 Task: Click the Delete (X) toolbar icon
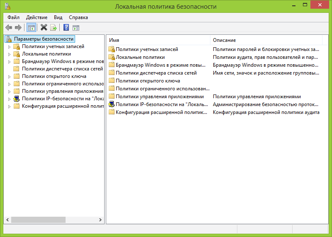pyautogui.click(x=44, y=28)
